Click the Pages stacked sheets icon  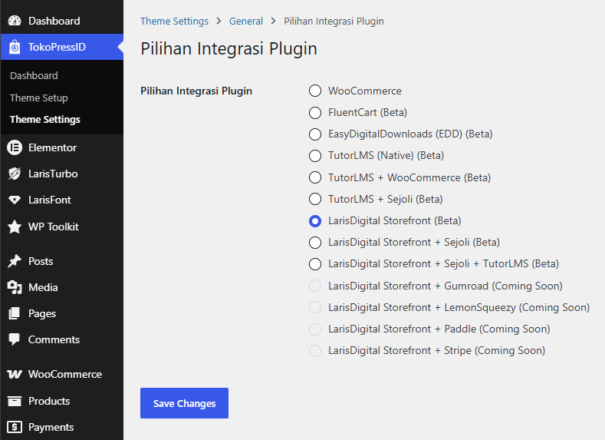tap(15, 313)
